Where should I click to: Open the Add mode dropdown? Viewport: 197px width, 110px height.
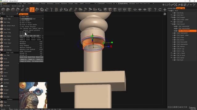pyautogui.click(x=38, y=19)
